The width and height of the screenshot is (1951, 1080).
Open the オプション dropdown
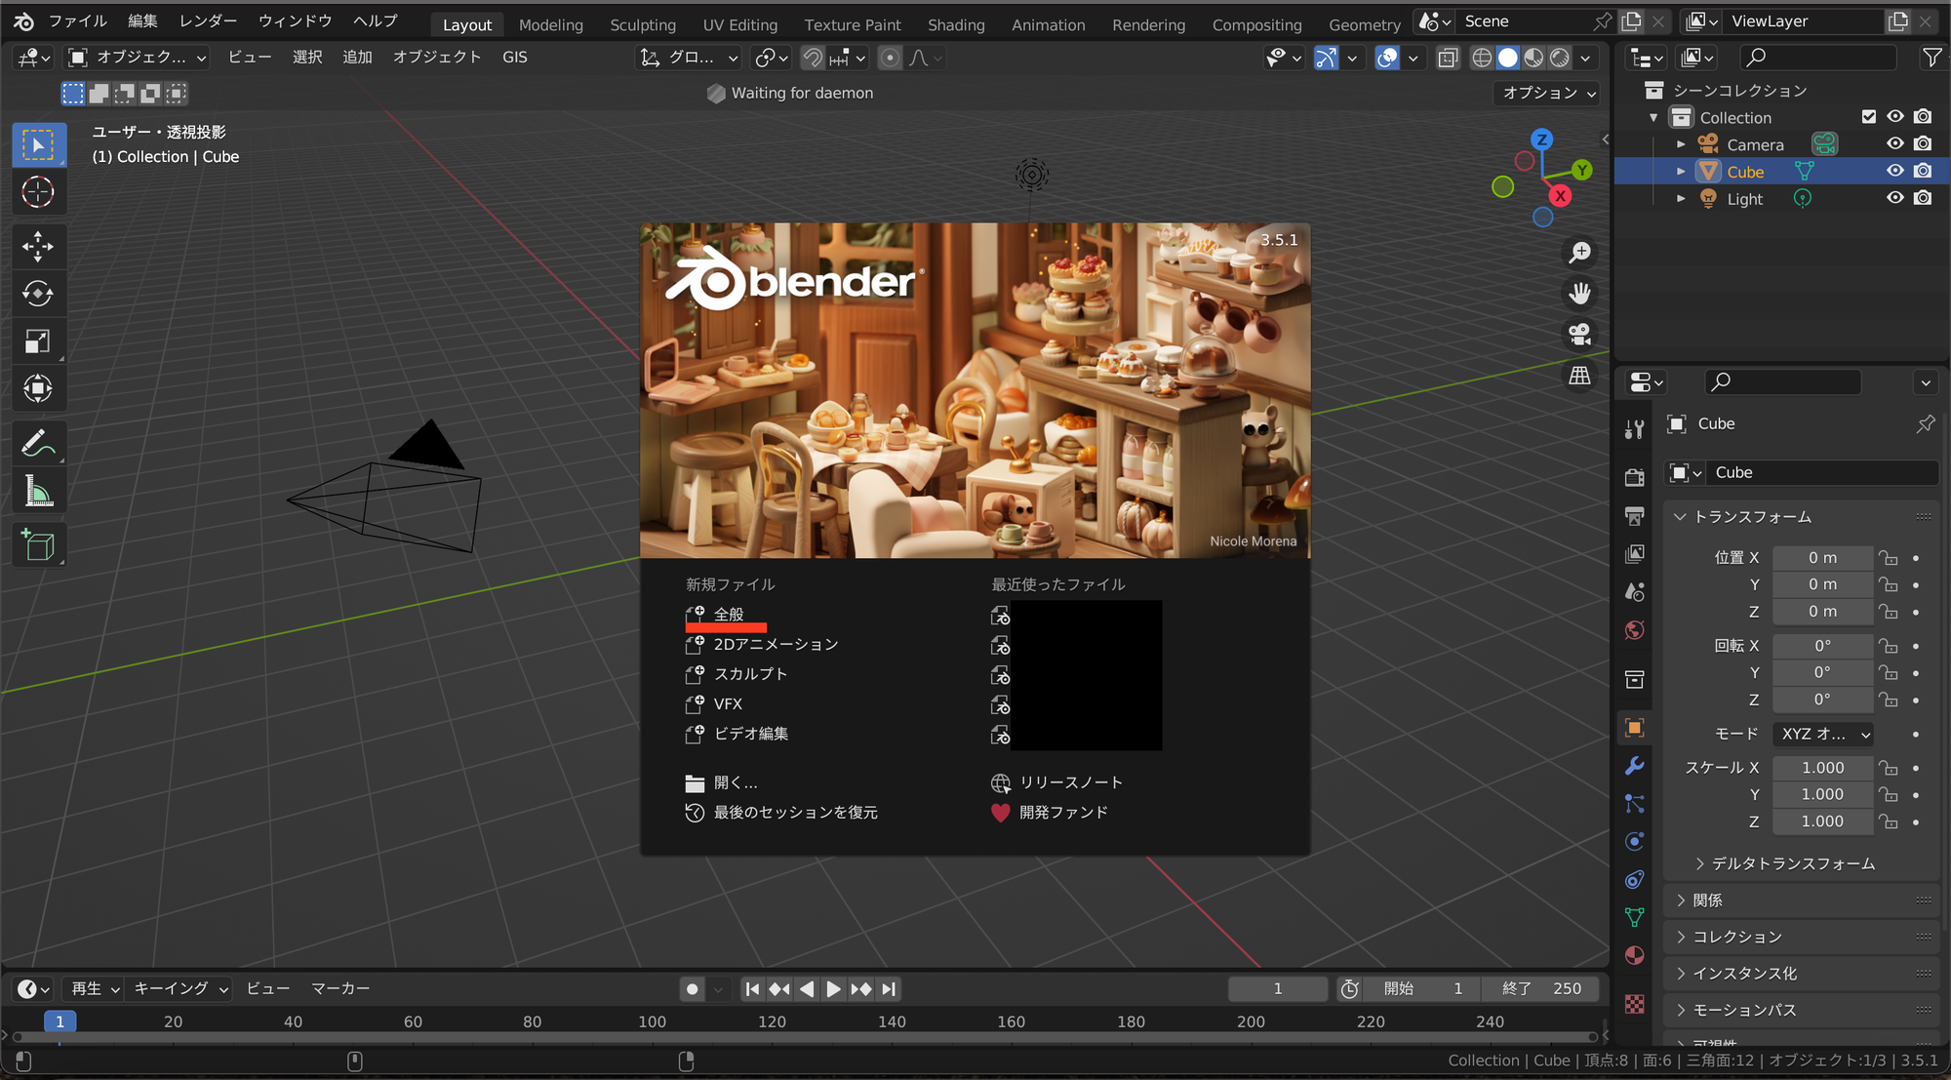(x=1548, y=93)
